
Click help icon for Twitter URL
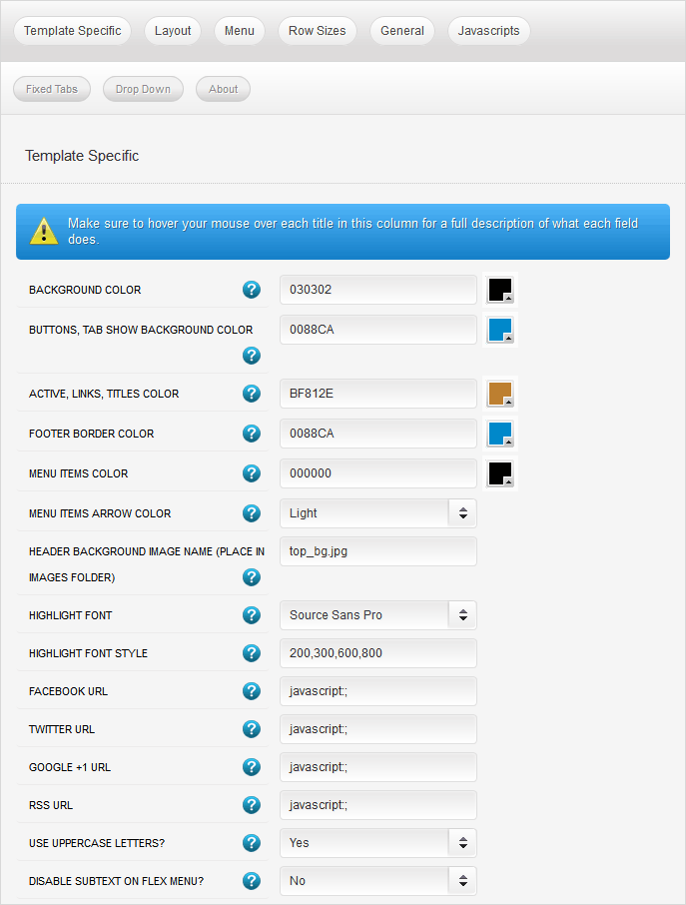tap(252, 729)
